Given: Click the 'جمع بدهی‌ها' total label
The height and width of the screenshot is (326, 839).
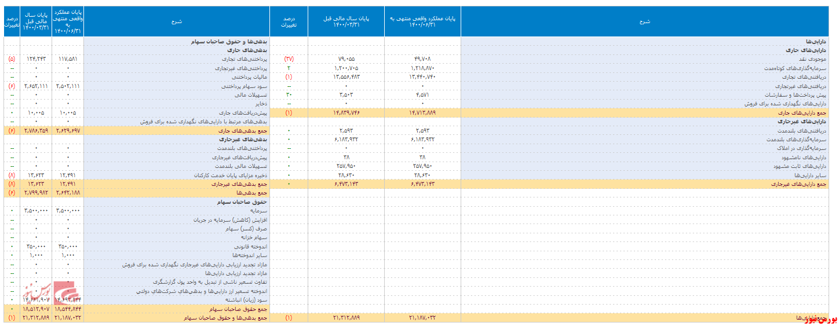Looking at the screenshot, I should (251, 192).
